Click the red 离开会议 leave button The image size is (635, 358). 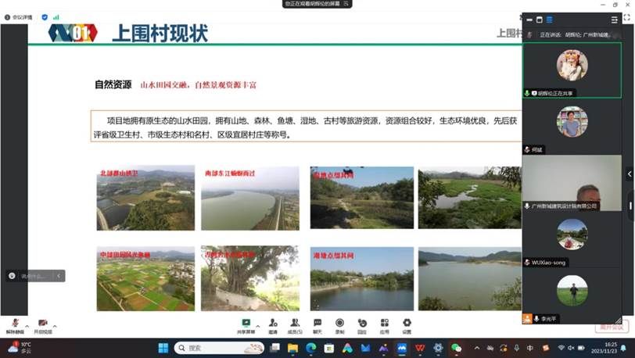pyautogui.click(x=611, y=327)
